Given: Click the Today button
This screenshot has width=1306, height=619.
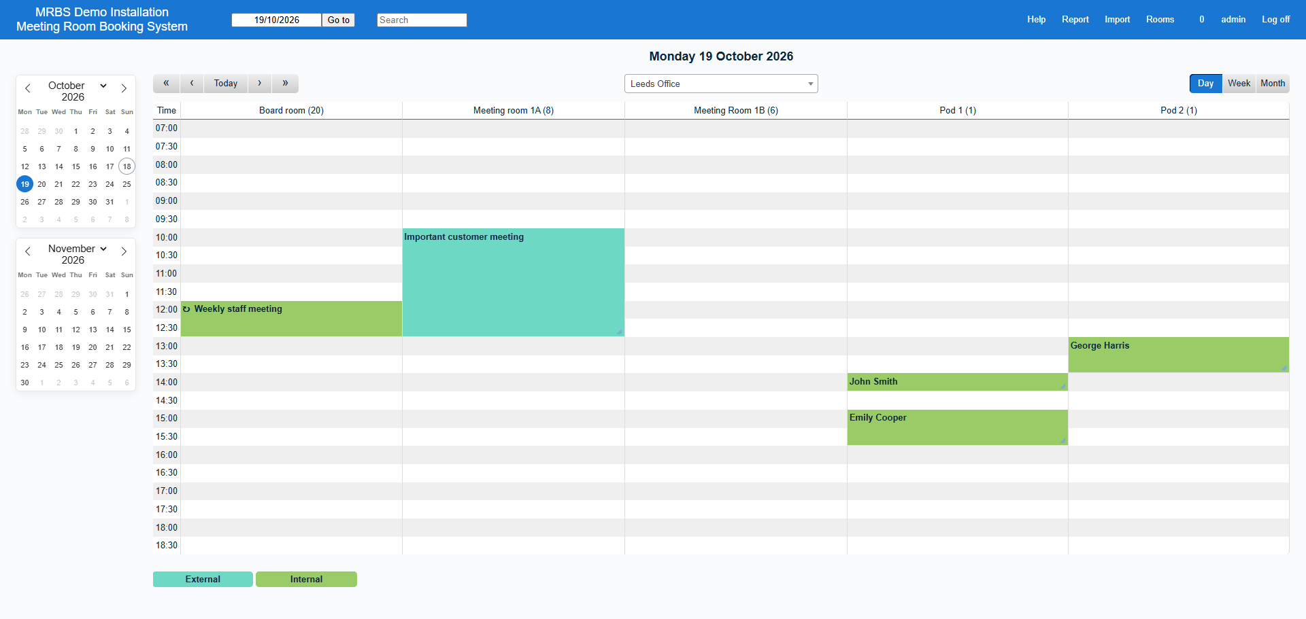Looking at the screenshot, I should [226, 84].
